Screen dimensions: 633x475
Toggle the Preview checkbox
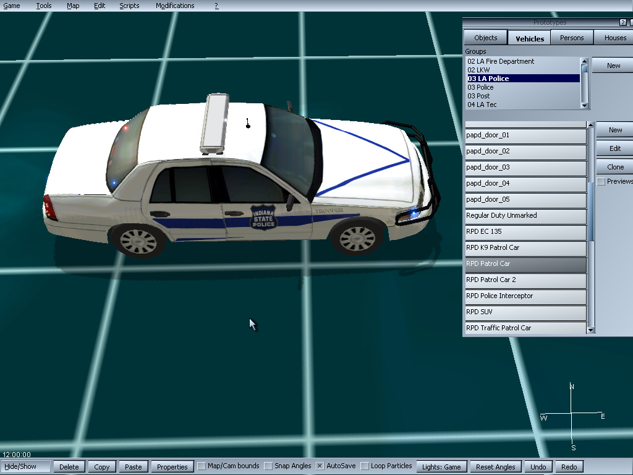point(601,181)
